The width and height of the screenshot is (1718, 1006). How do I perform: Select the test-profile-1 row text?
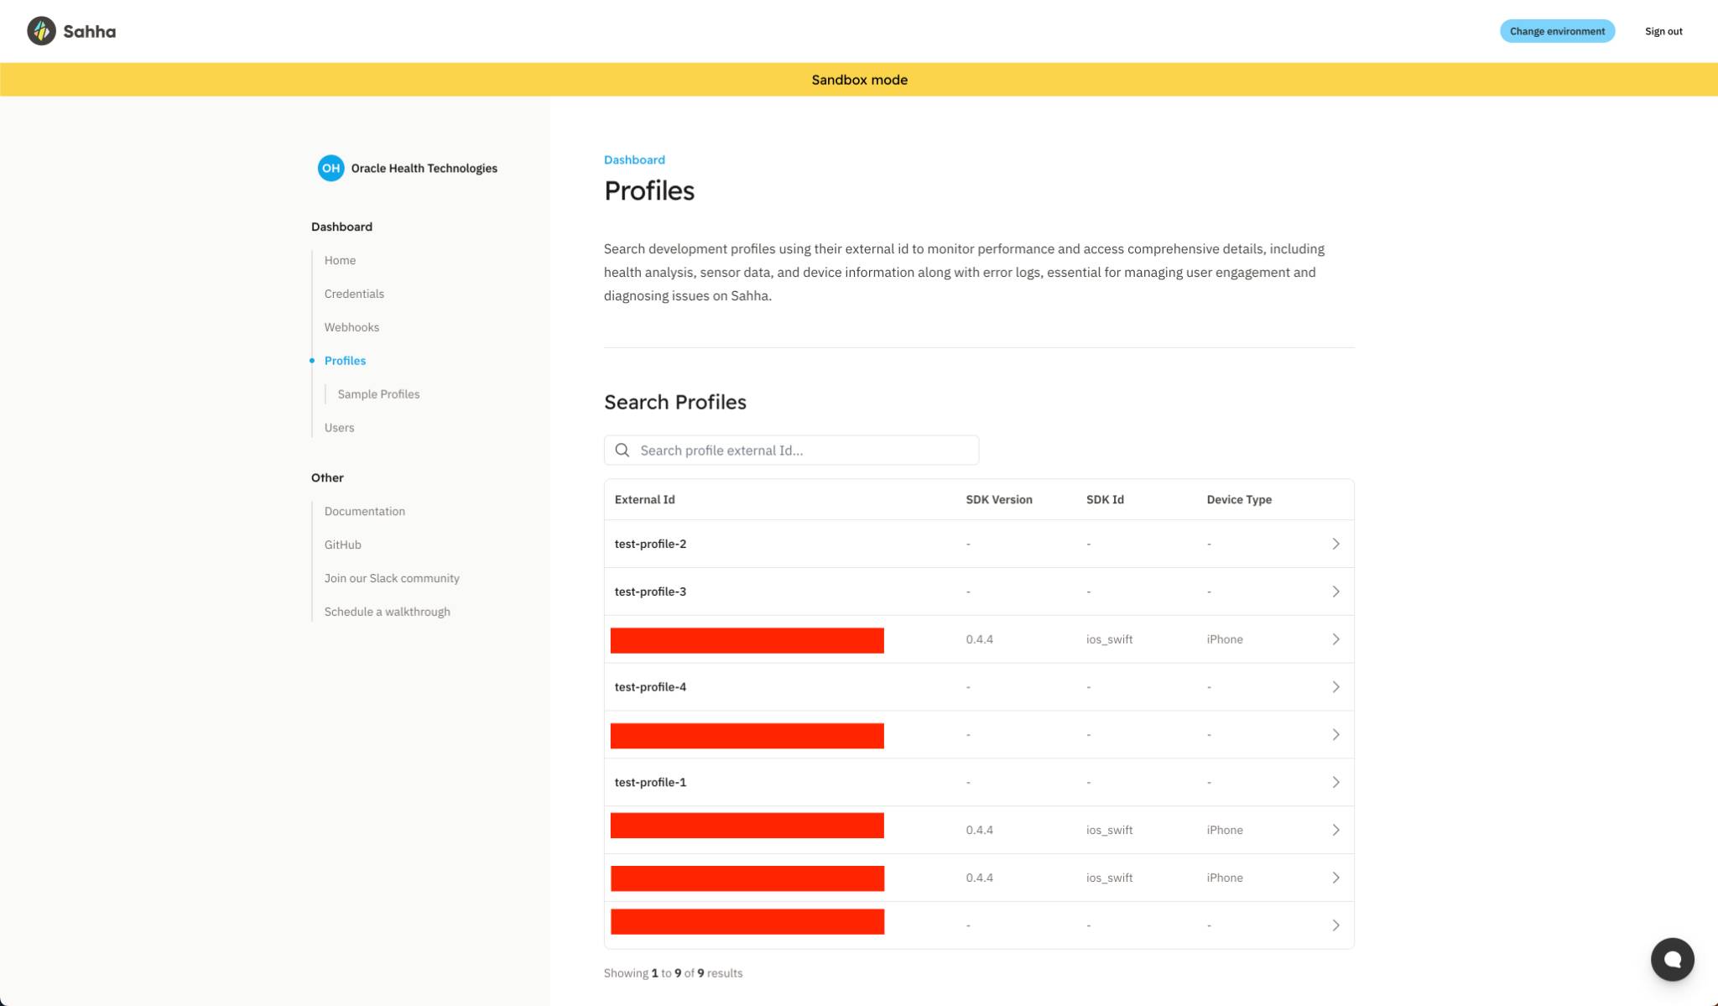coord(650,782)
